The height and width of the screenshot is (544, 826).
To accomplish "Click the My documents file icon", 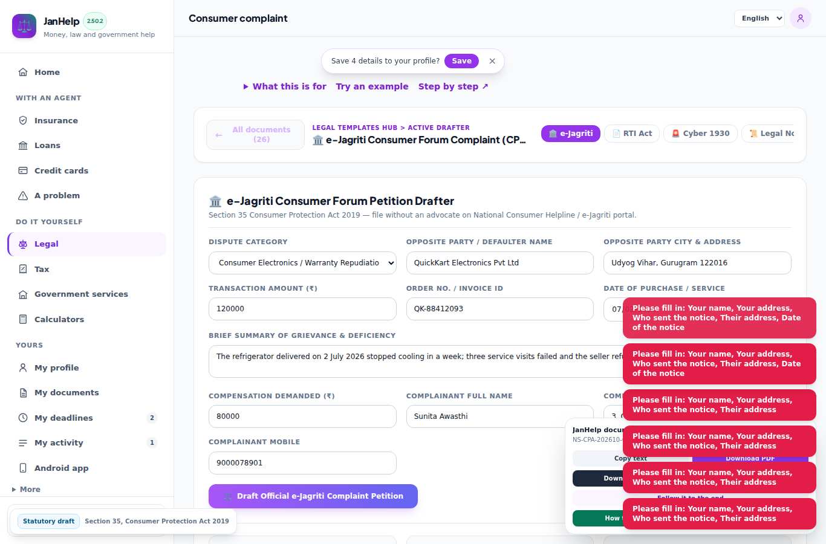I will pyautogui.click(x=23, y=392).
